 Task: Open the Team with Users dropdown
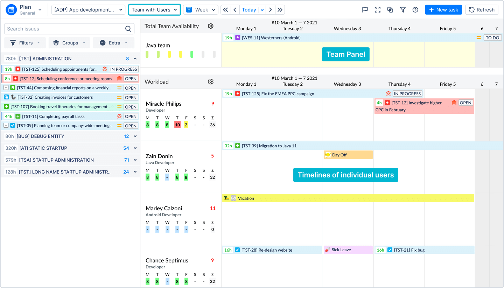coord(154,10)
